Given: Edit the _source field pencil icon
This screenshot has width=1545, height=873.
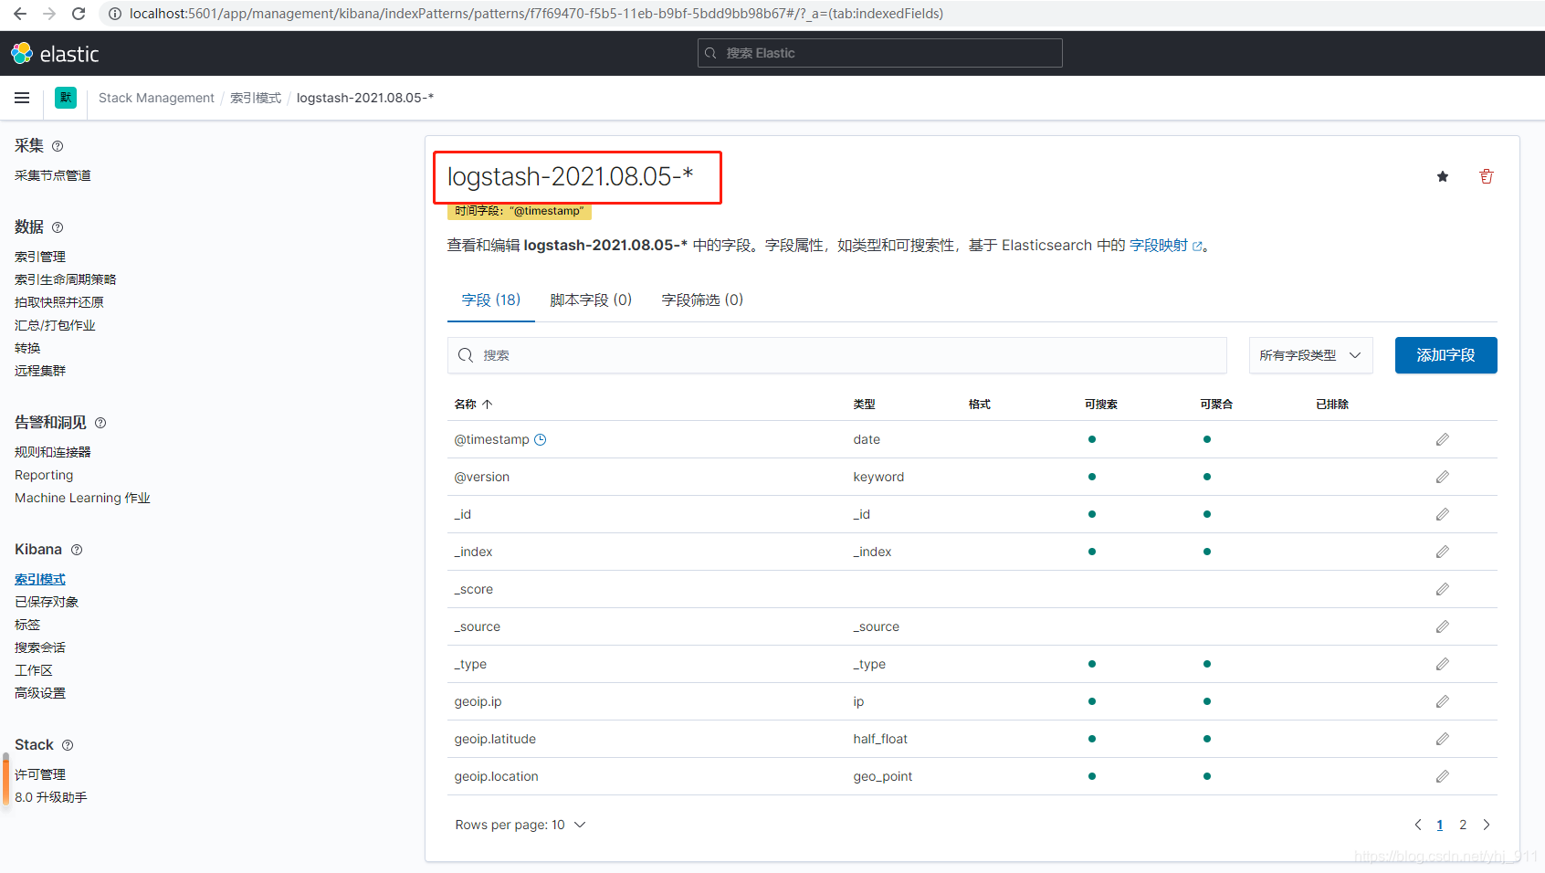Looking at the screenshot, I should pos(1443,626).
